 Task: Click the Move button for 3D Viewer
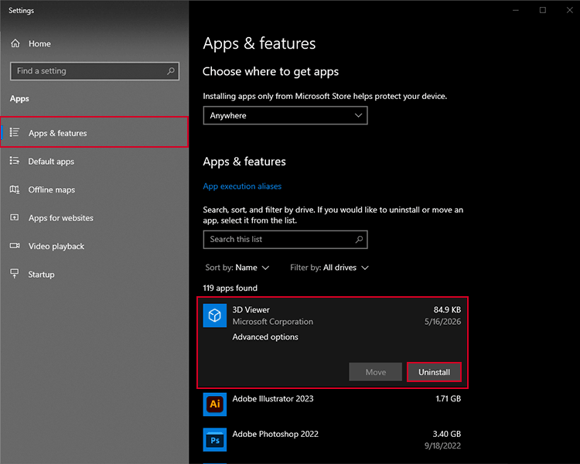click(375, 372)
